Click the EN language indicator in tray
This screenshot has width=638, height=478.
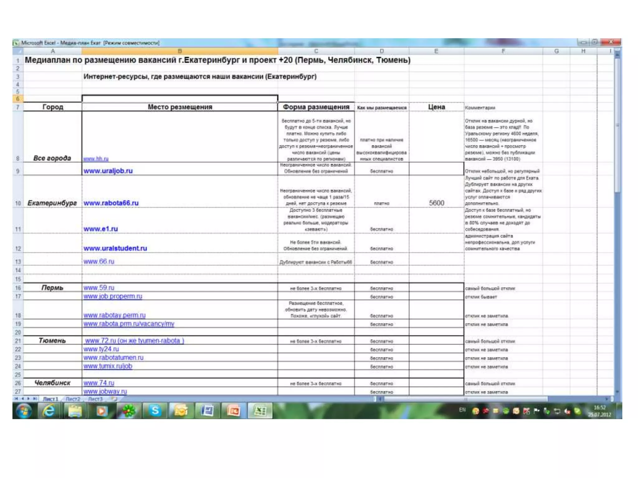click(462, 410)
